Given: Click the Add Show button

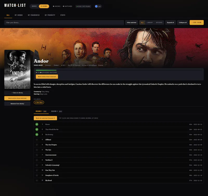Looking at the screenshot, I should click(x=197, y=22).
